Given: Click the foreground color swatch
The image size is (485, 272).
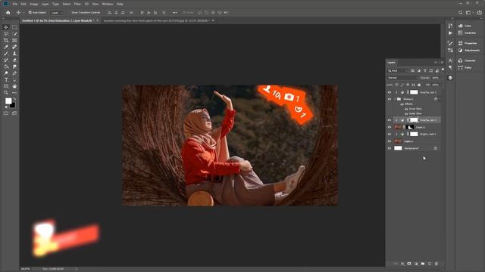Looking at the screenshot, I should coord(8,100).
